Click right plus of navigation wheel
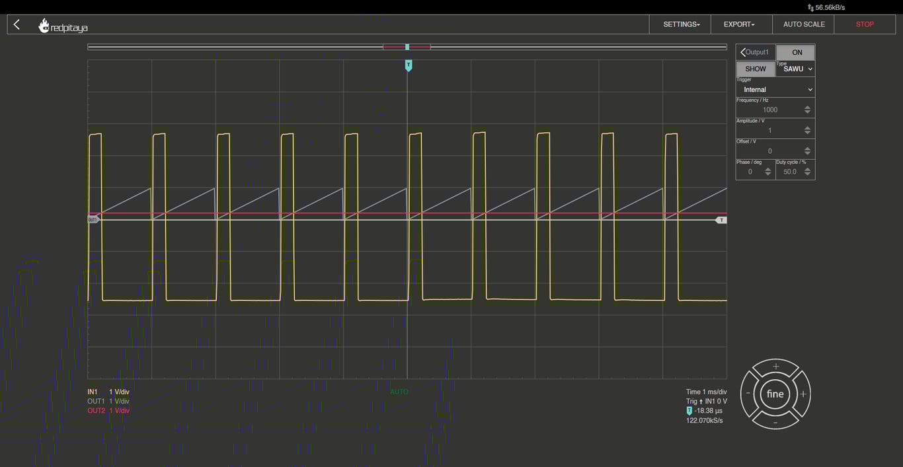This screenshot has width=903, height=467. click(x=803, y=394)
